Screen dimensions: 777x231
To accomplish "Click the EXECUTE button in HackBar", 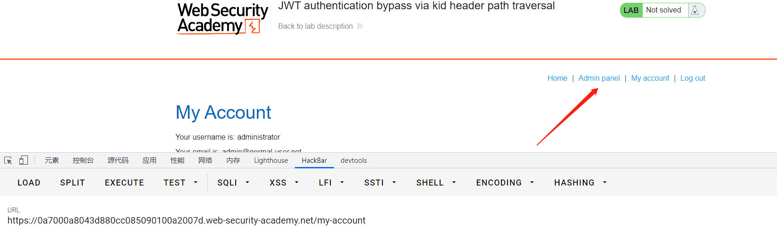I will 125,183.
